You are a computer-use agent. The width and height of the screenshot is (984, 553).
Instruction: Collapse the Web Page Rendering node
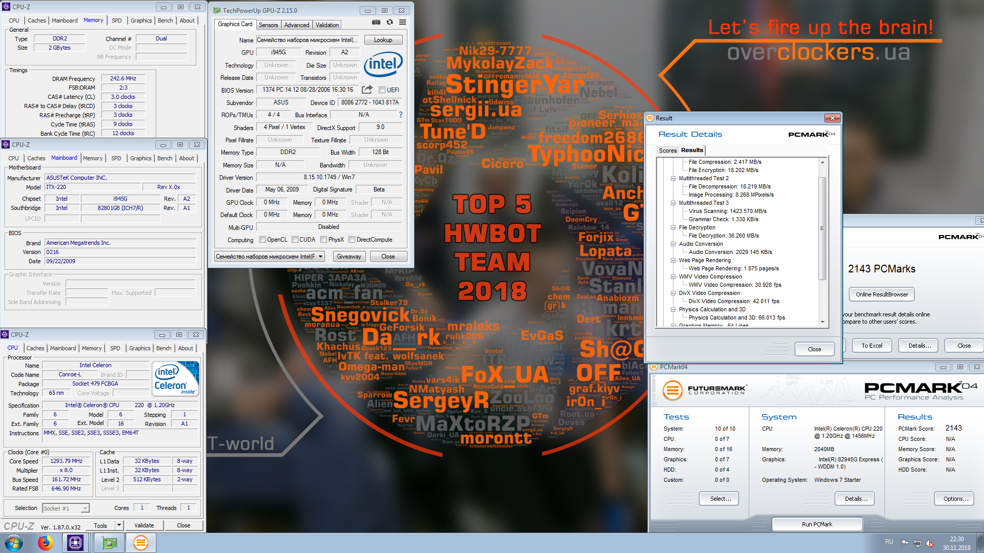tap(673, 260)
